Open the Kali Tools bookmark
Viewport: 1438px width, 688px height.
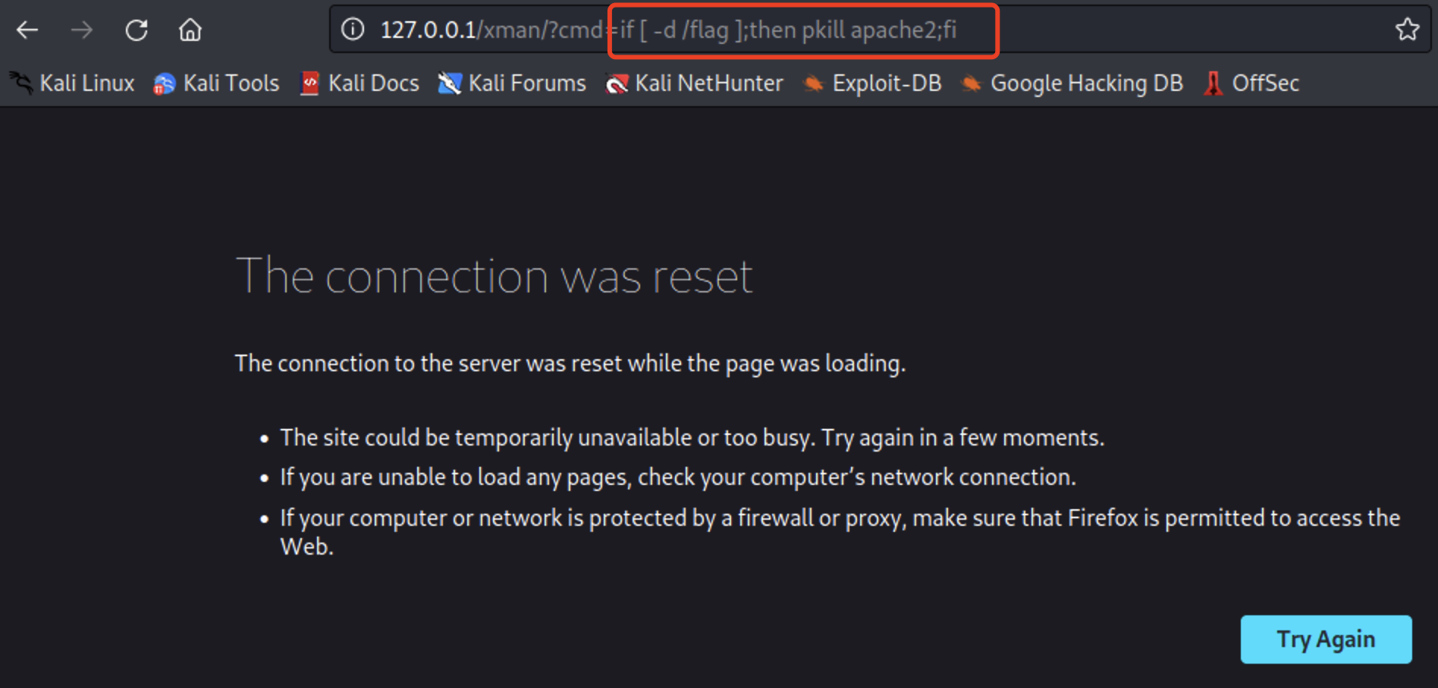tap(217, 83)
